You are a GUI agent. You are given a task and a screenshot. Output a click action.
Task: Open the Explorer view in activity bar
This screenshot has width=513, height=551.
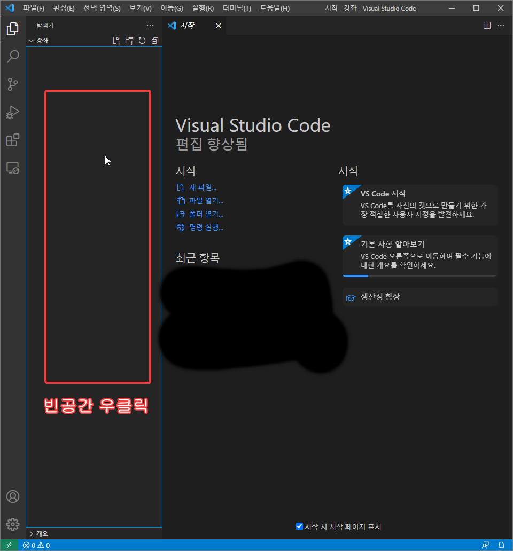coord(13,28)
